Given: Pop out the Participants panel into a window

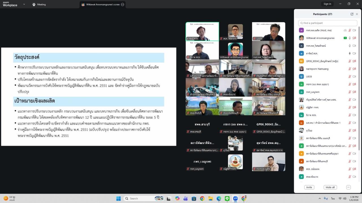Looking at the screenshot, I should [x=352, y=14].
